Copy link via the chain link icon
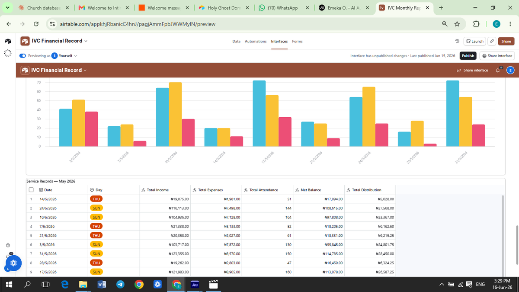 [x=492, y=41]
